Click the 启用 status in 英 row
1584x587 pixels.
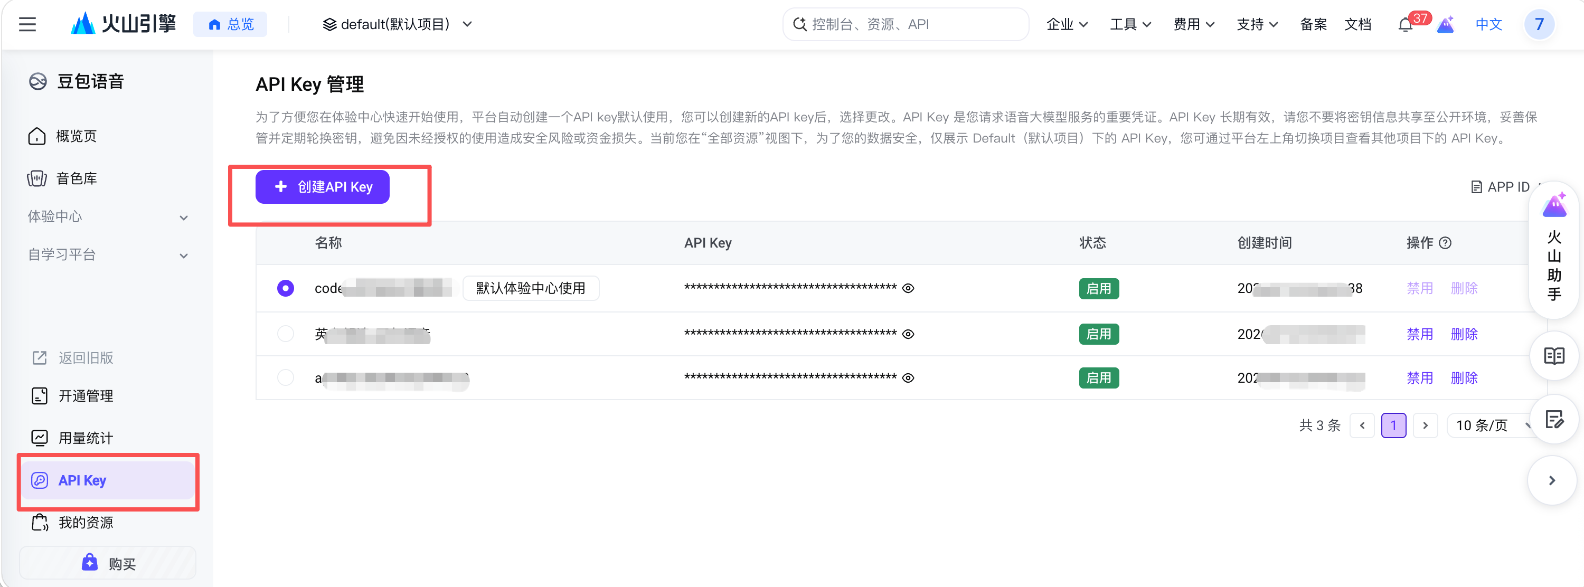point(1099,334)
